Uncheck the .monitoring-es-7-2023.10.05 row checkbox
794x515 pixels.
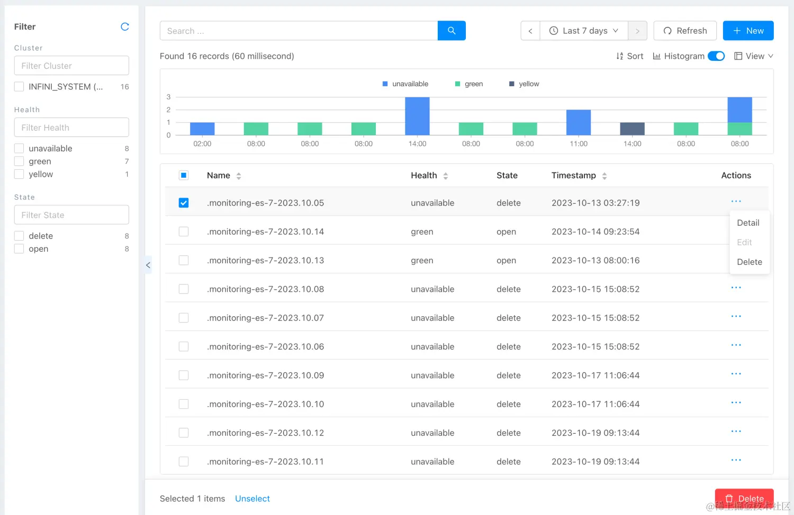coord(184,203)
